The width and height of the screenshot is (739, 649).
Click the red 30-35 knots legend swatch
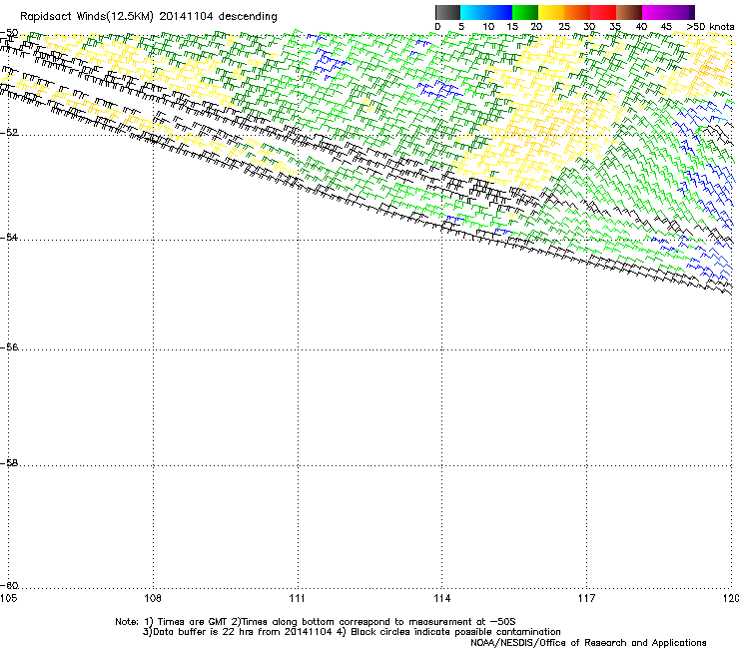(x=603, y=12)
